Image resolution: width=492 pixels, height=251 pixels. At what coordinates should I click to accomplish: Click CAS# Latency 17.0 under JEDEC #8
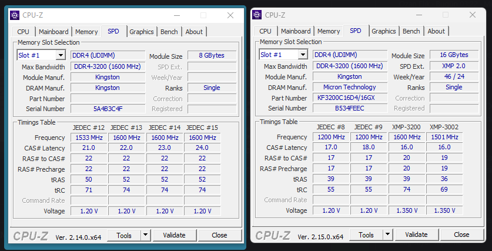pos(331,147)
